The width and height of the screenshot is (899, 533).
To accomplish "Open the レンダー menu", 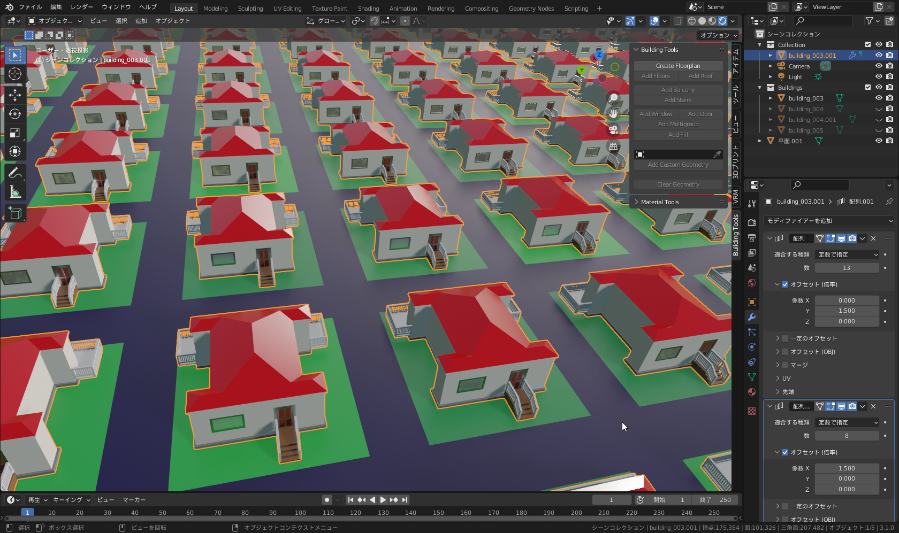I will 81,7.
